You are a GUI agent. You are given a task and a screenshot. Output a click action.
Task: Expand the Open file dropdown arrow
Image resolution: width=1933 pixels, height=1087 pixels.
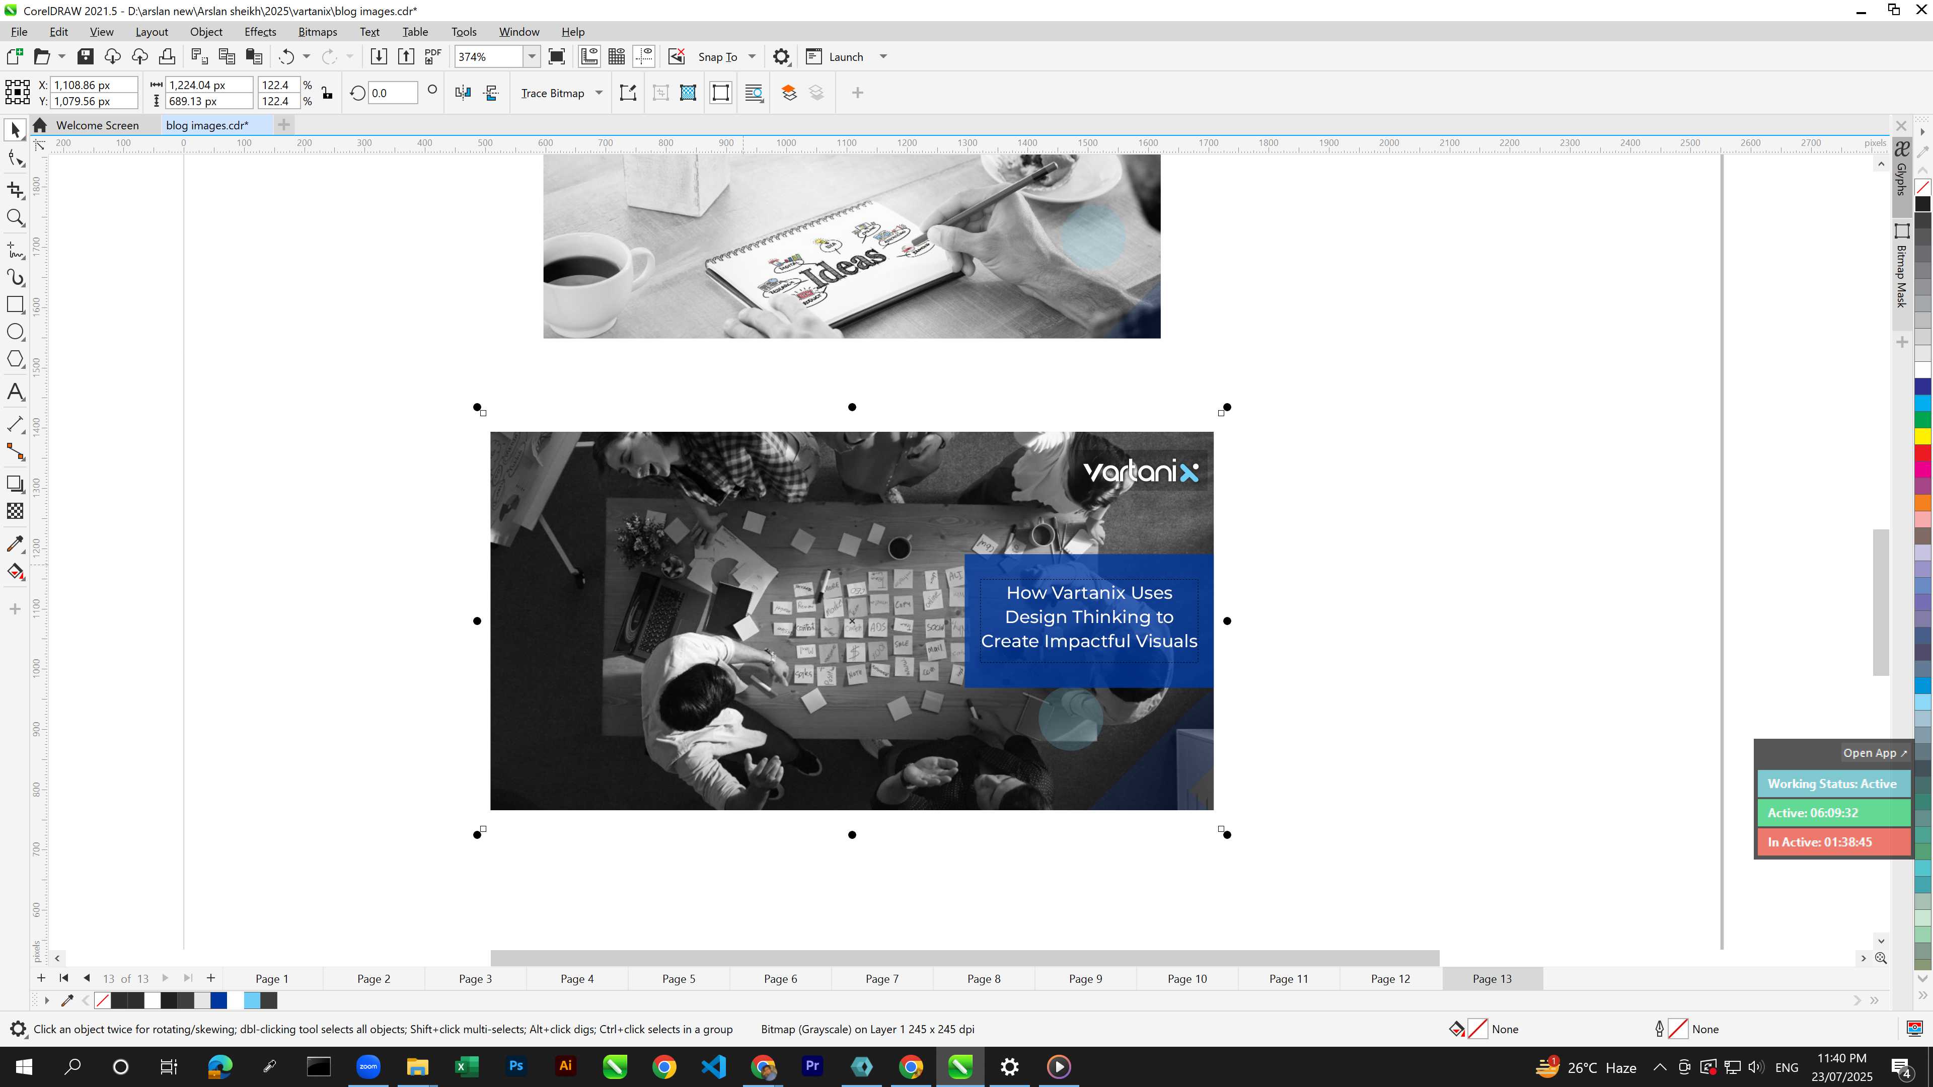[61, 56]
